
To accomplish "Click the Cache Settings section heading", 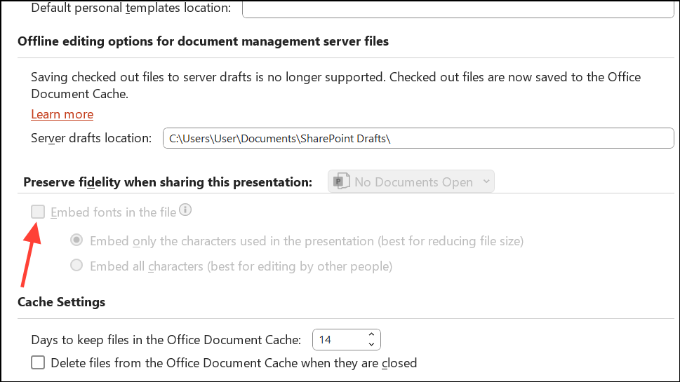I will tap(61, 302).
